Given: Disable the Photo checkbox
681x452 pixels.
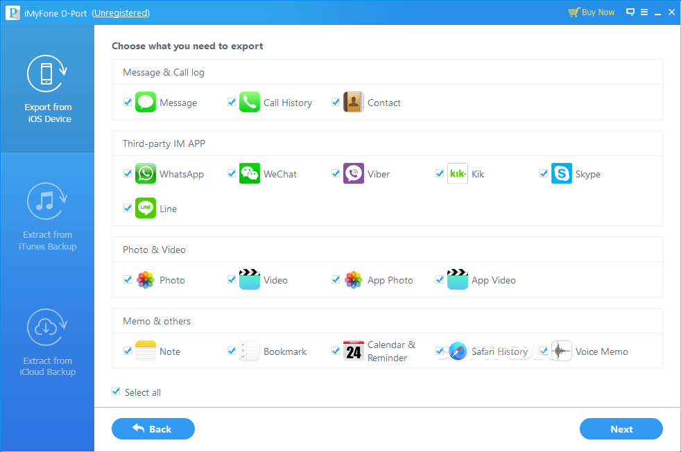Looking at the screenshot, I should coord(127,279).
